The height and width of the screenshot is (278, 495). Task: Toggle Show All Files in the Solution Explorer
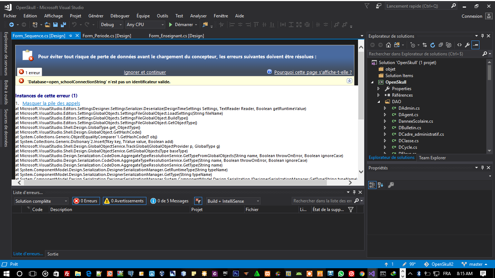click(449, 45)
